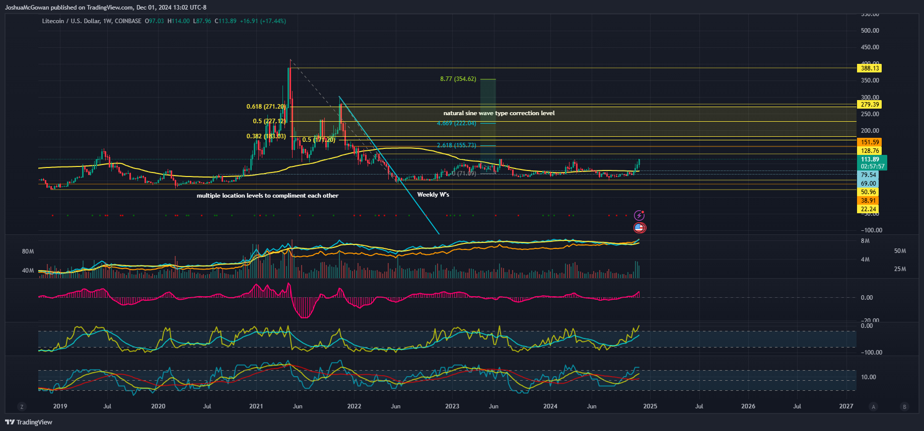924x431 pixels.
Task: Click the 279.39 yellow price label
Action: click(870, 105)
